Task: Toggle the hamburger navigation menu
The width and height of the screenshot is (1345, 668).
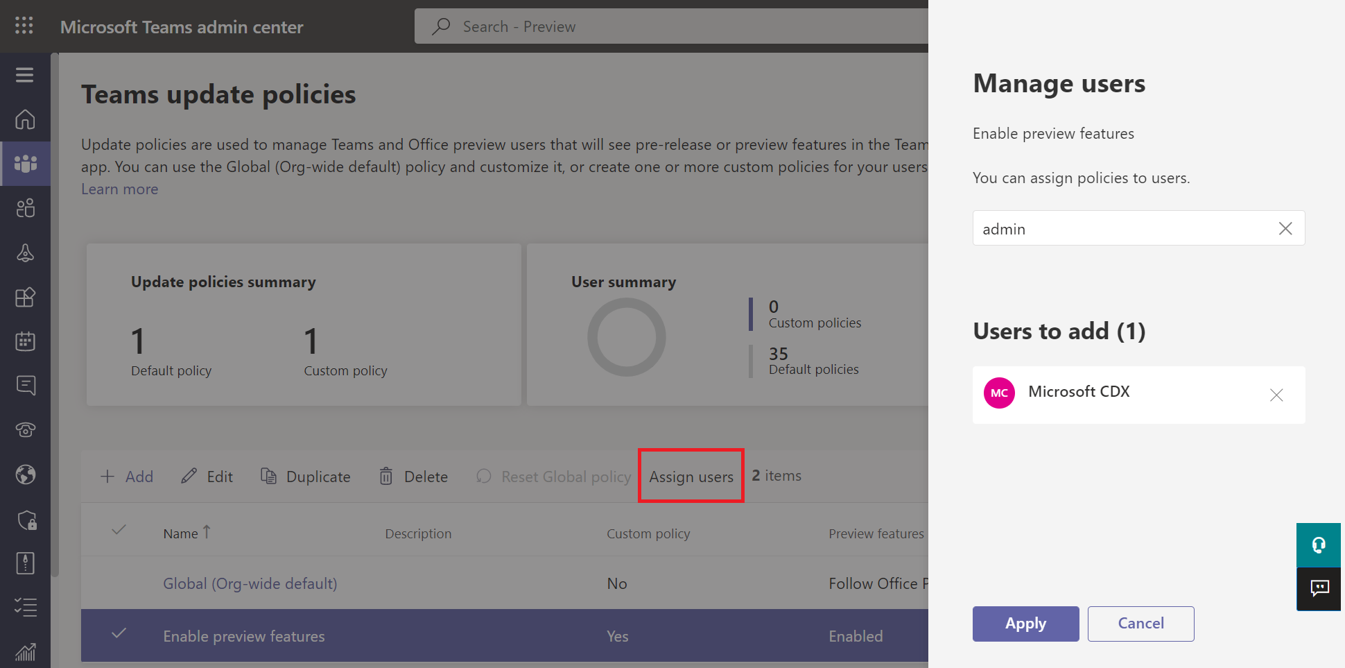Action: (x=25, y=75)
